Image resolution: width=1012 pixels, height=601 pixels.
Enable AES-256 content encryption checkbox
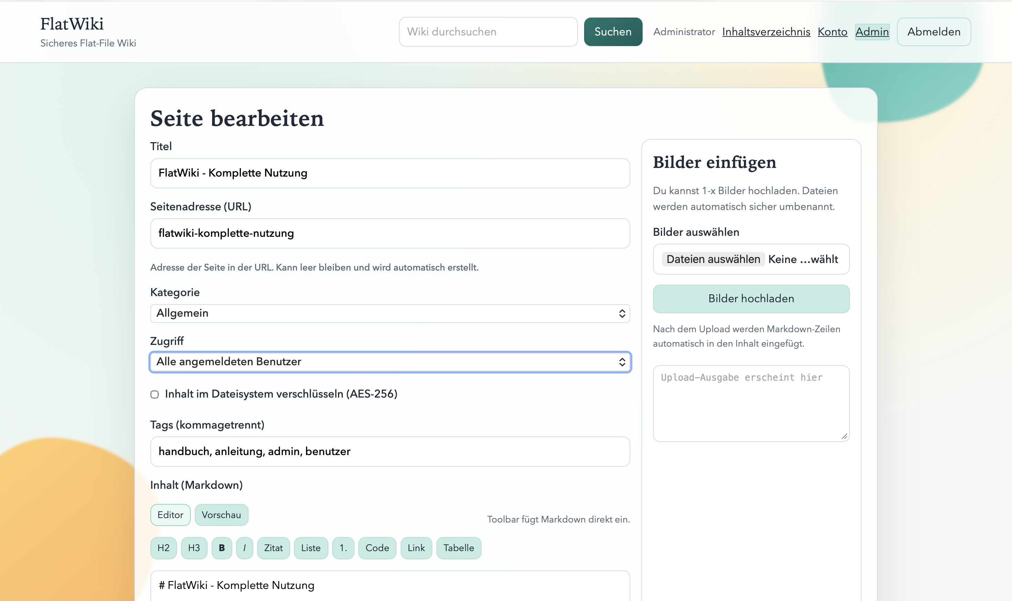(154, 394)
